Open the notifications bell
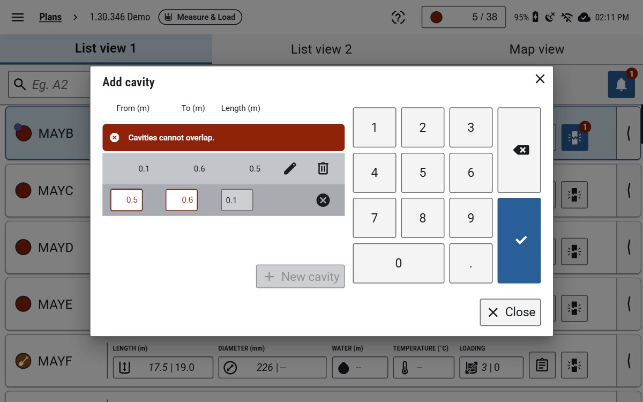This screenshot has height=402, width=643. pyautogui.click(x=622, y=84)
